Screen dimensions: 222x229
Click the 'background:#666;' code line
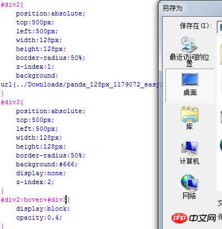47,164
